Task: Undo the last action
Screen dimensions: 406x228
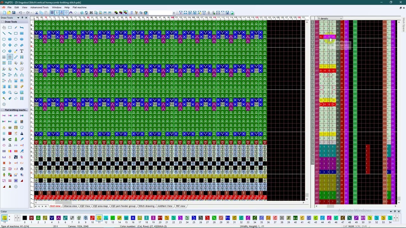Action: click(x=20, y=13)
